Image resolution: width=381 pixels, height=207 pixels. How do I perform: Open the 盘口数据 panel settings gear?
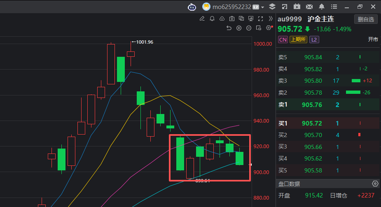375,184
